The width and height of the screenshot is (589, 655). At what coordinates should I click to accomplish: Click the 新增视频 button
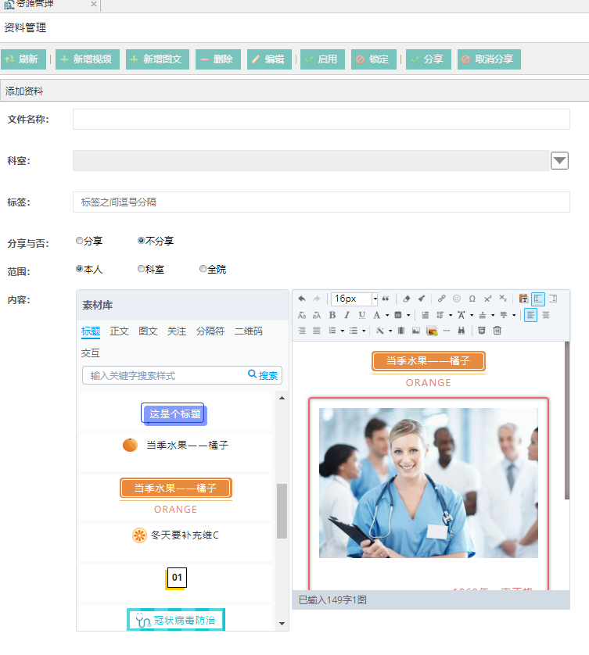click(x=88, y=59)
